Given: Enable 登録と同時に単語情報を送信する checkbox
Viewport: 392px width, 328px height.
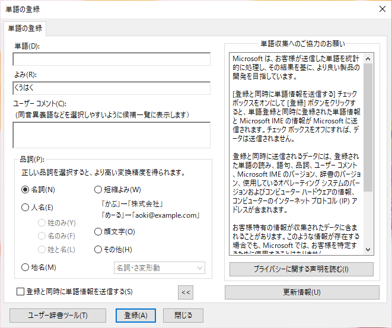Looking at the screenshot, I should [21, 291].
